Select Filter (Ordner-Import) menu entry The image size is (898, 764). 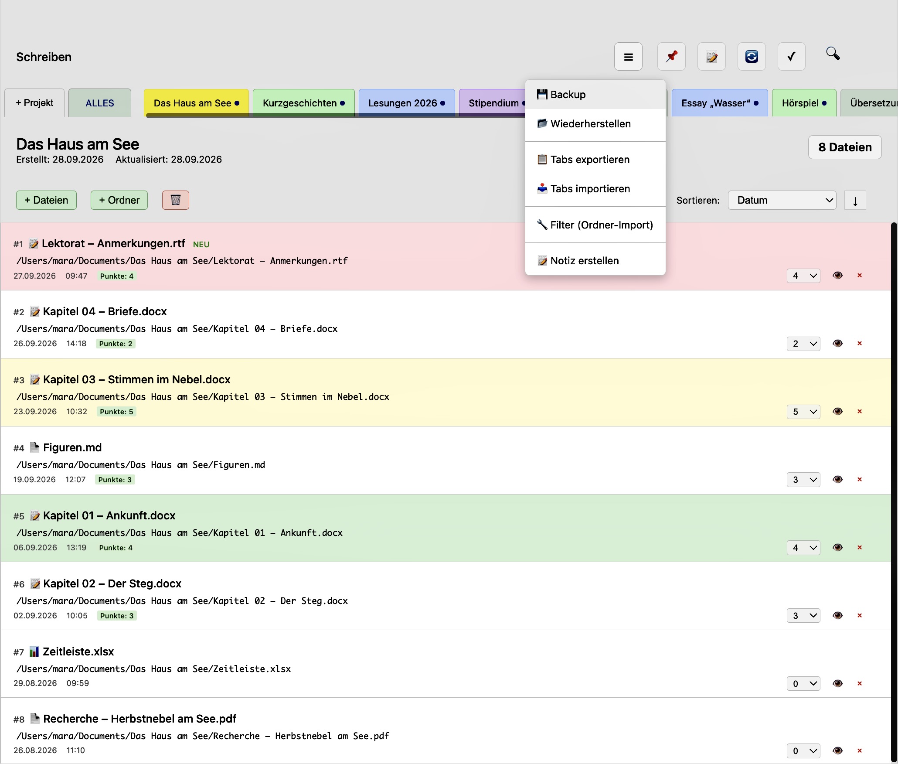(x=595, y=225)
